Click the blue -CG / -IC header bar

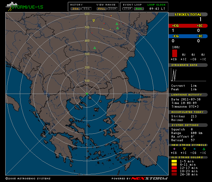pyautogui.click(x=188, y=36)
